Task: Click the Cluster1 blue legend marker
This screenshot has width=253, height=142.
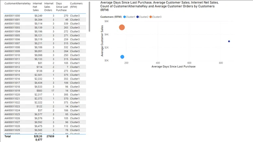Action: tap(125, 17)
